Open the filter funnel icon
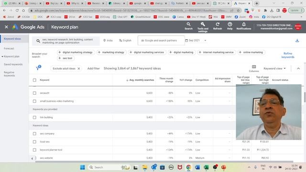The width and height of the screenshot is (306, 172). [x=38, y=68]
